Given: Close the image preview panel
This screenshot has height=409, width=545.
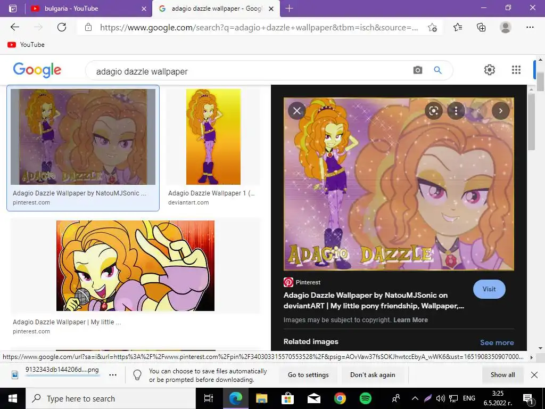Looking at the screenshot, I should click(297, 111).
